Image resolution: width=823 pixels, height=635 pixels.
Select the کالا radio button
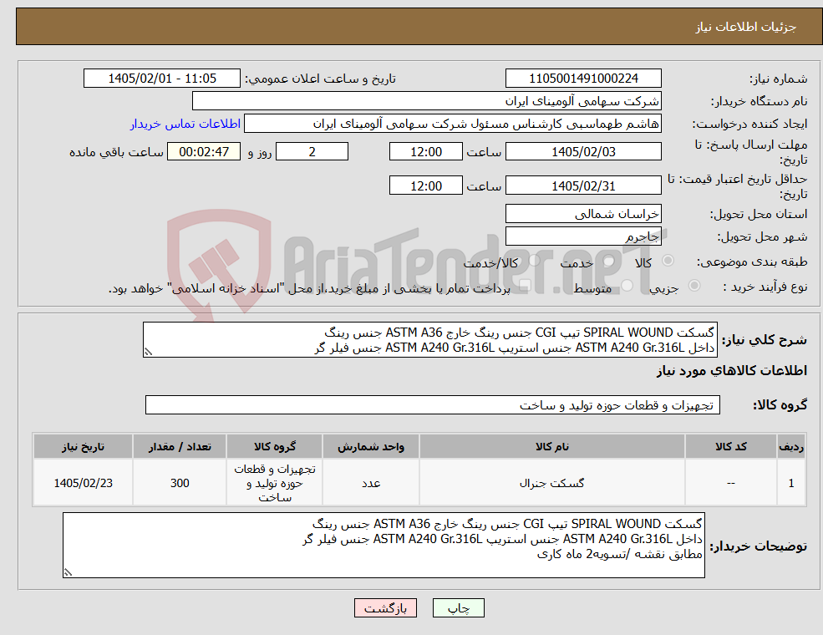tap(668, 261)
